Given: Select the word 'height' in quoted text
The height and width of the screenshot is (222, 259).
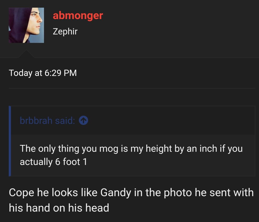Looking at the screenshot, I should tap(159, 149).
